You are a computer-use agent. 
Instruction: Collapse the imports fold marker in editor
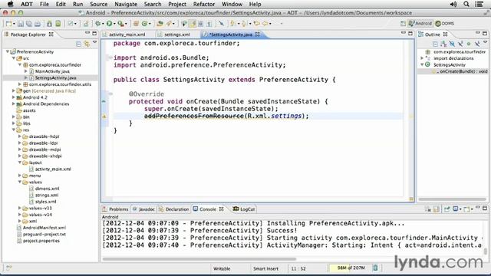click(110, 58)
